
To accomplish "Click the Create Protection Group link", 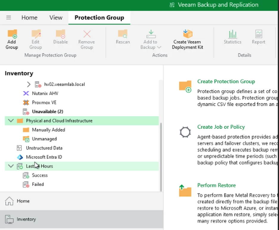I will pyautogui.click(x=226, y=81).
